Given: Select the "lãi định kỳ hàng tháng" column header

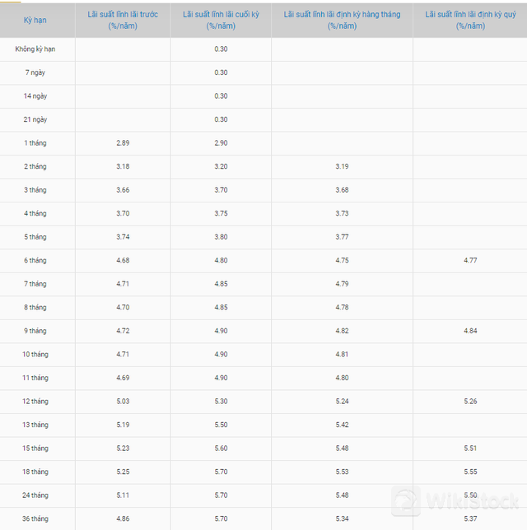Looking at the screenshot, I should [x=342, y=20].
